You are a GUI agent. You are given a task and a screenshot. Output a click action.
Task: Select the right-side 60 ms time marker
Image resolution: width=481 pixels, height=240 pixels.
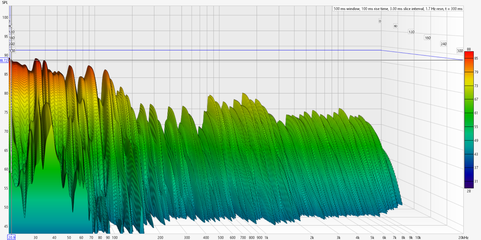pos(395,26)
